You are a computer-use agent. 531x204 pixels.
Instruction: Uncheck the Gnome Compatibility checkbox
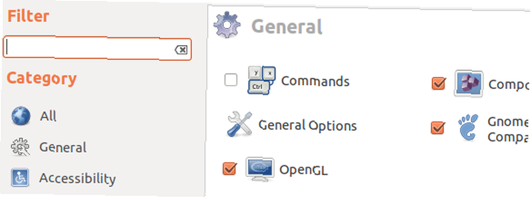(x=438, y=128)
